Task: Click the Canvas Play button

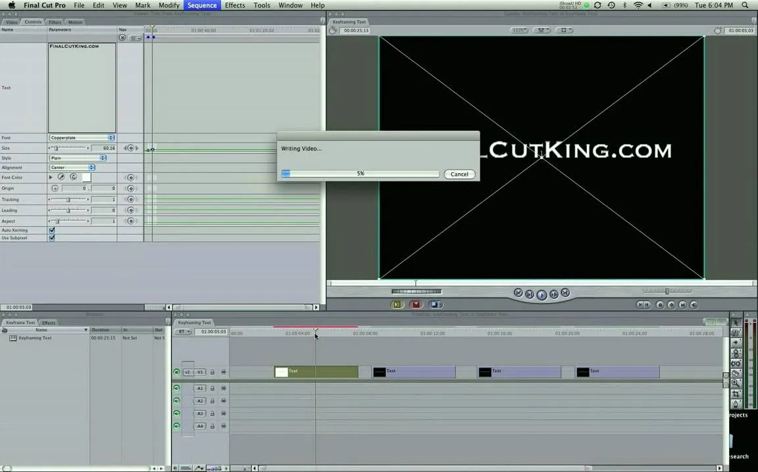Action: [542, 295]
